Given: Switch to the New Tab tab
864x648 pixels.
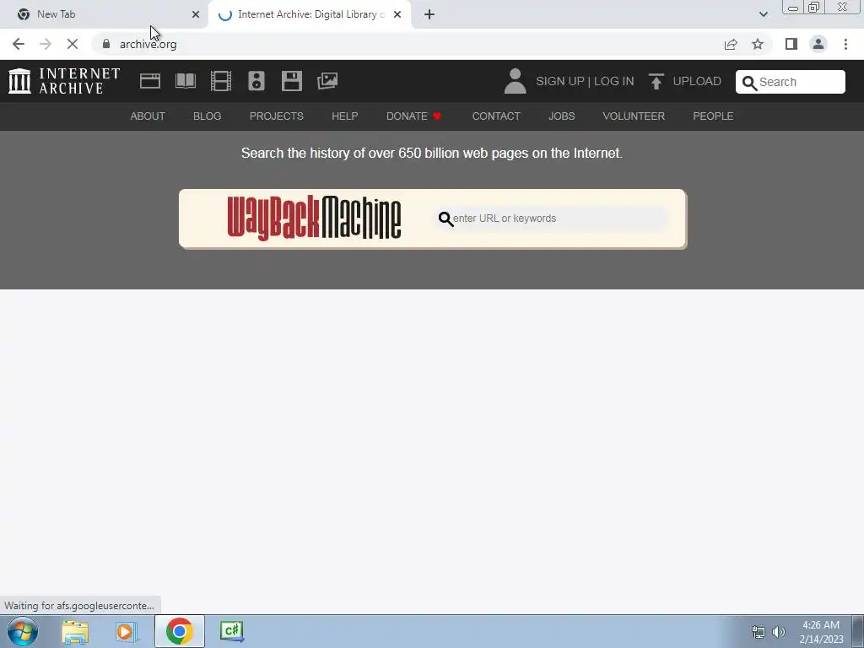Looking at the screenshot, I should click(x=104, y=14).
